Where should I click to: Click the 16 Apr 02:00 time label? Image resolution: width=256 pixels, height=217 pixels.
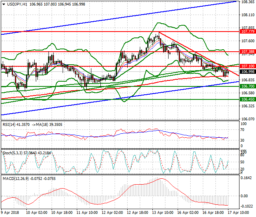point(188,213)
